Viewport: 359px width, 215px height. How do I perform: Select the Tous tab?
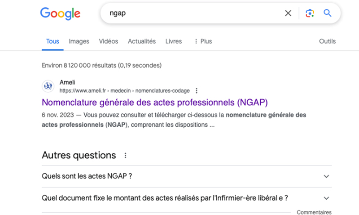click(x=53, y=41)
